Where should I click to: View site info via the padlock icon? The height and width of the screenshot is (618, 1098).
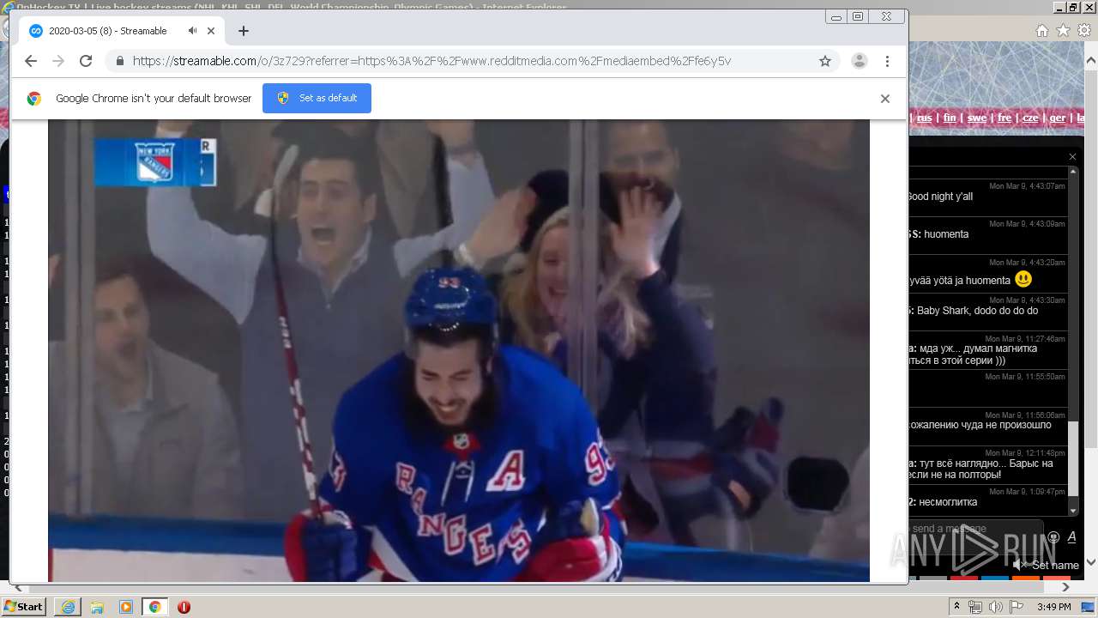point(119,61)
